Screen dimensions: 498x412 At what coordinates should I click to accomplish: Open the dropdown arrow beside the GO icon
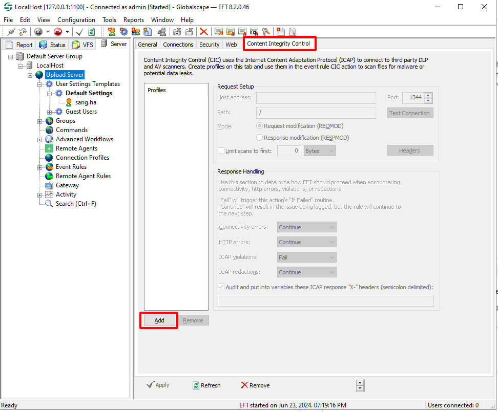(48, 32)
